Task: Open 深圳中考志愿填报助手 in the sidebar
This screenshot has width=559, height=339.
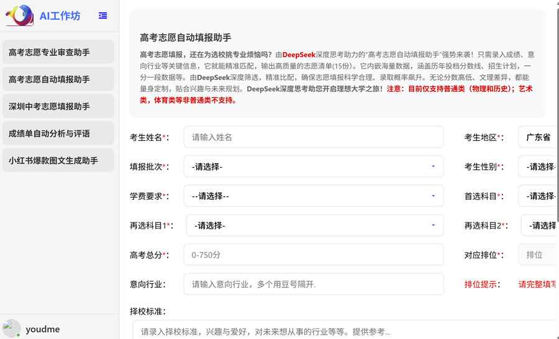Action: click(58, 106)
